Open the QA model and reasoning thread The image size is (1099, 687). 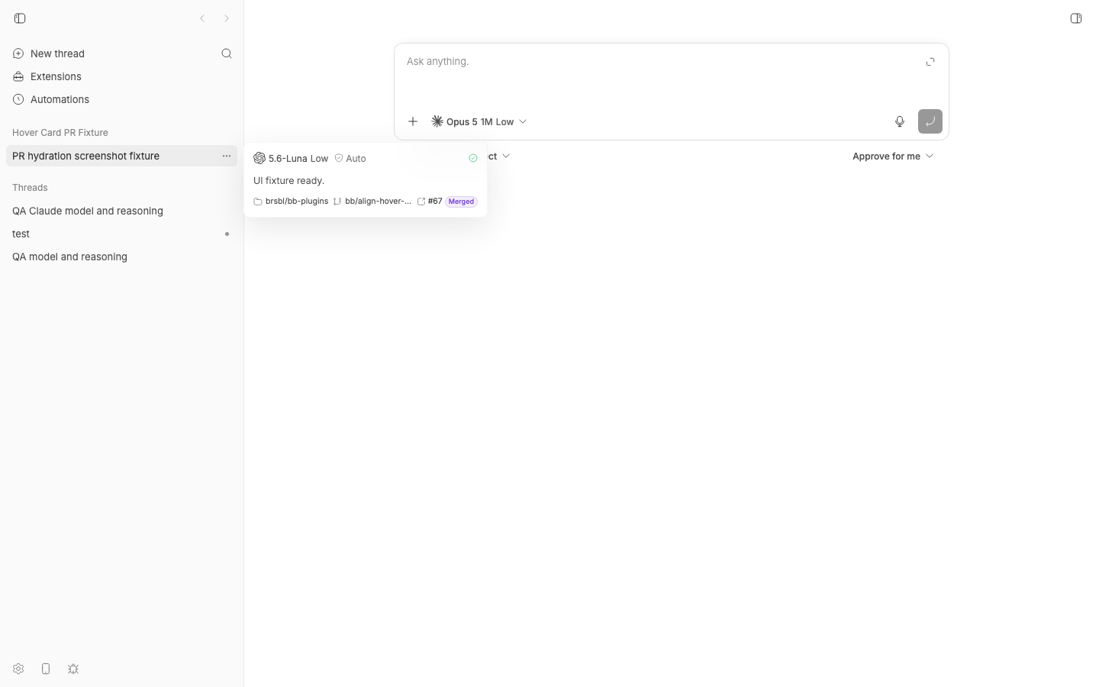[122, 256]
